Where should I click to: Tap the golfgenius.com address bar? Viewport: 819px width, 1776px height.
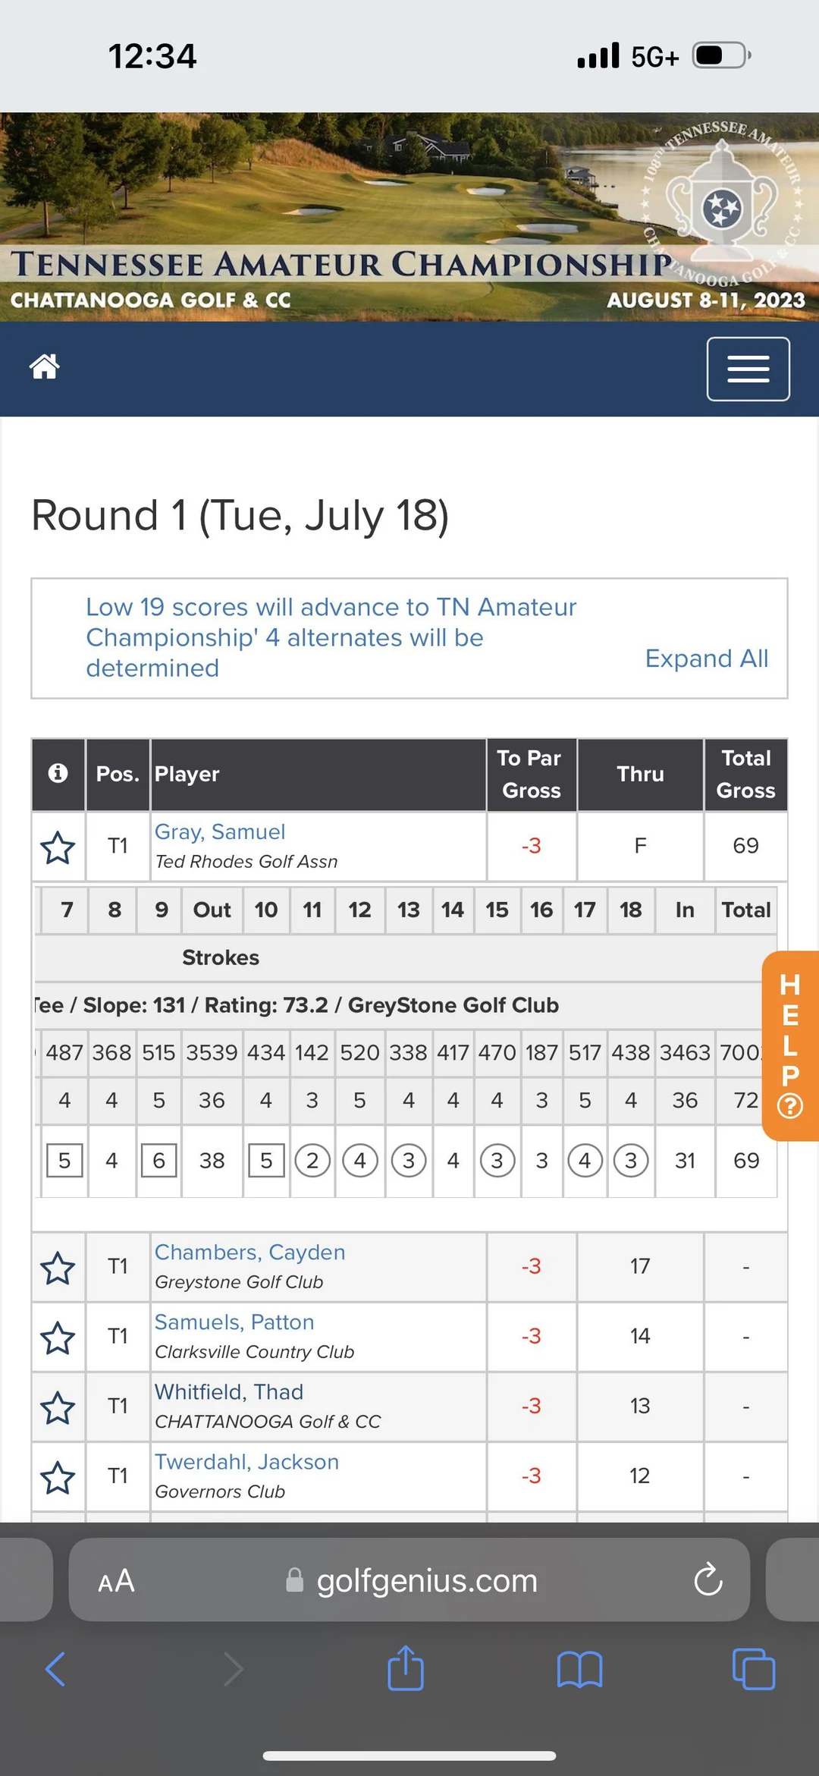(x=425, y=1580)
